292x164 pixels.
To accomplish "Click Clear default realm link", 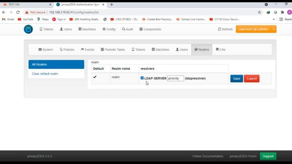I will [45, 74].
